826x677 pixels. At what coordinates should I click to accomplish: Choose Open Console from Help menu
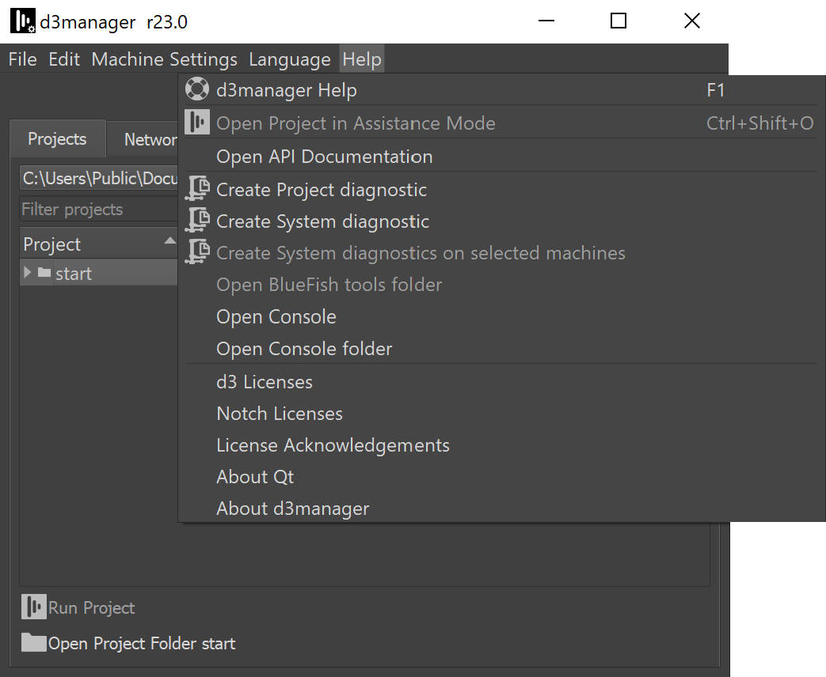pyautogui.click(x=276, y=317)
